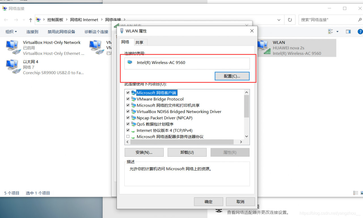Click the list's vertical scrollbar thumb

[246, 106]
